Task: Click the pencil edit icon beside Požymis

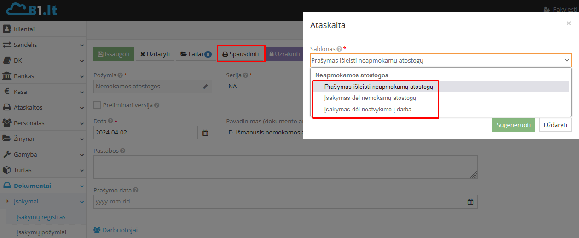Action: (x=205, y=86)
